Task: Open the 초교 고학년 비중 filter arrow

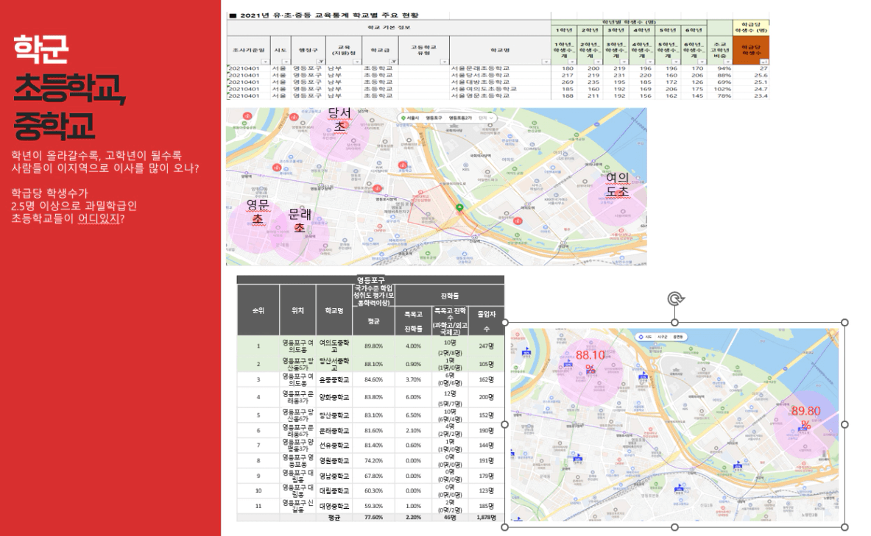Action: 727,62
